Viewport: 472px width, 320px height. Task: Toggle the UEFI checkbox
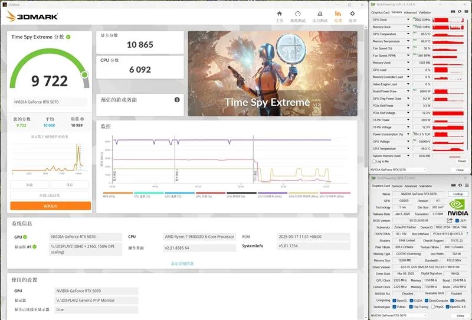(457, 221)
